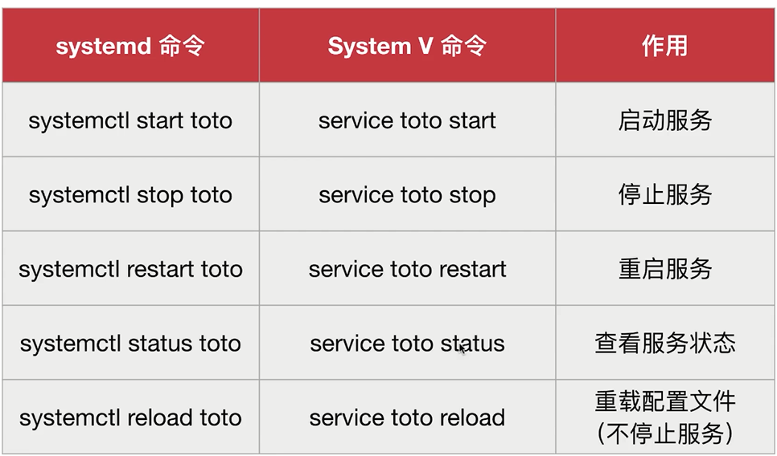
Task: Select the 'systemctl start toto' cell
Action: pyautogui.click(x=131, y=120)
